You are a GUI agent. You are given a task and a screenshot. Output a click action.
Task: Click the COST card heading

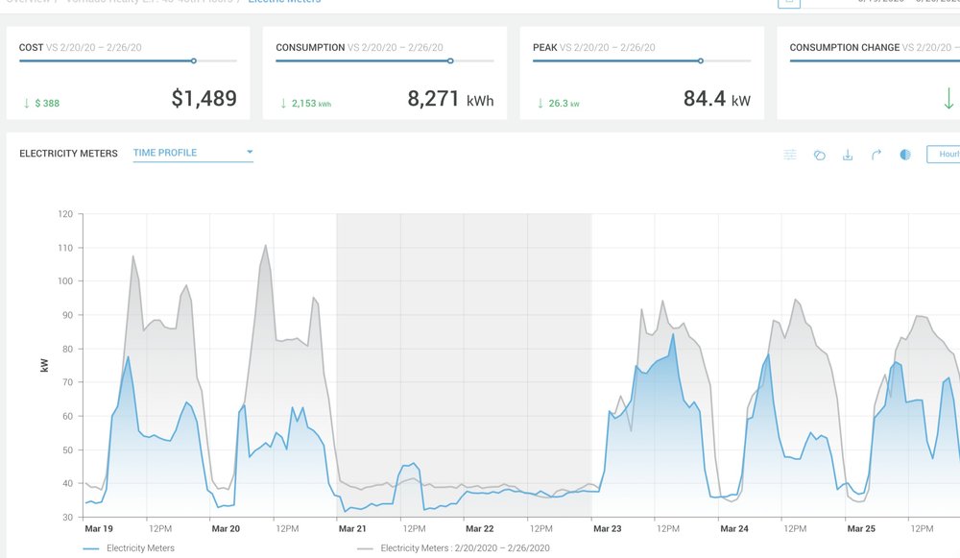pyautogui.click(x=32, y=47)
